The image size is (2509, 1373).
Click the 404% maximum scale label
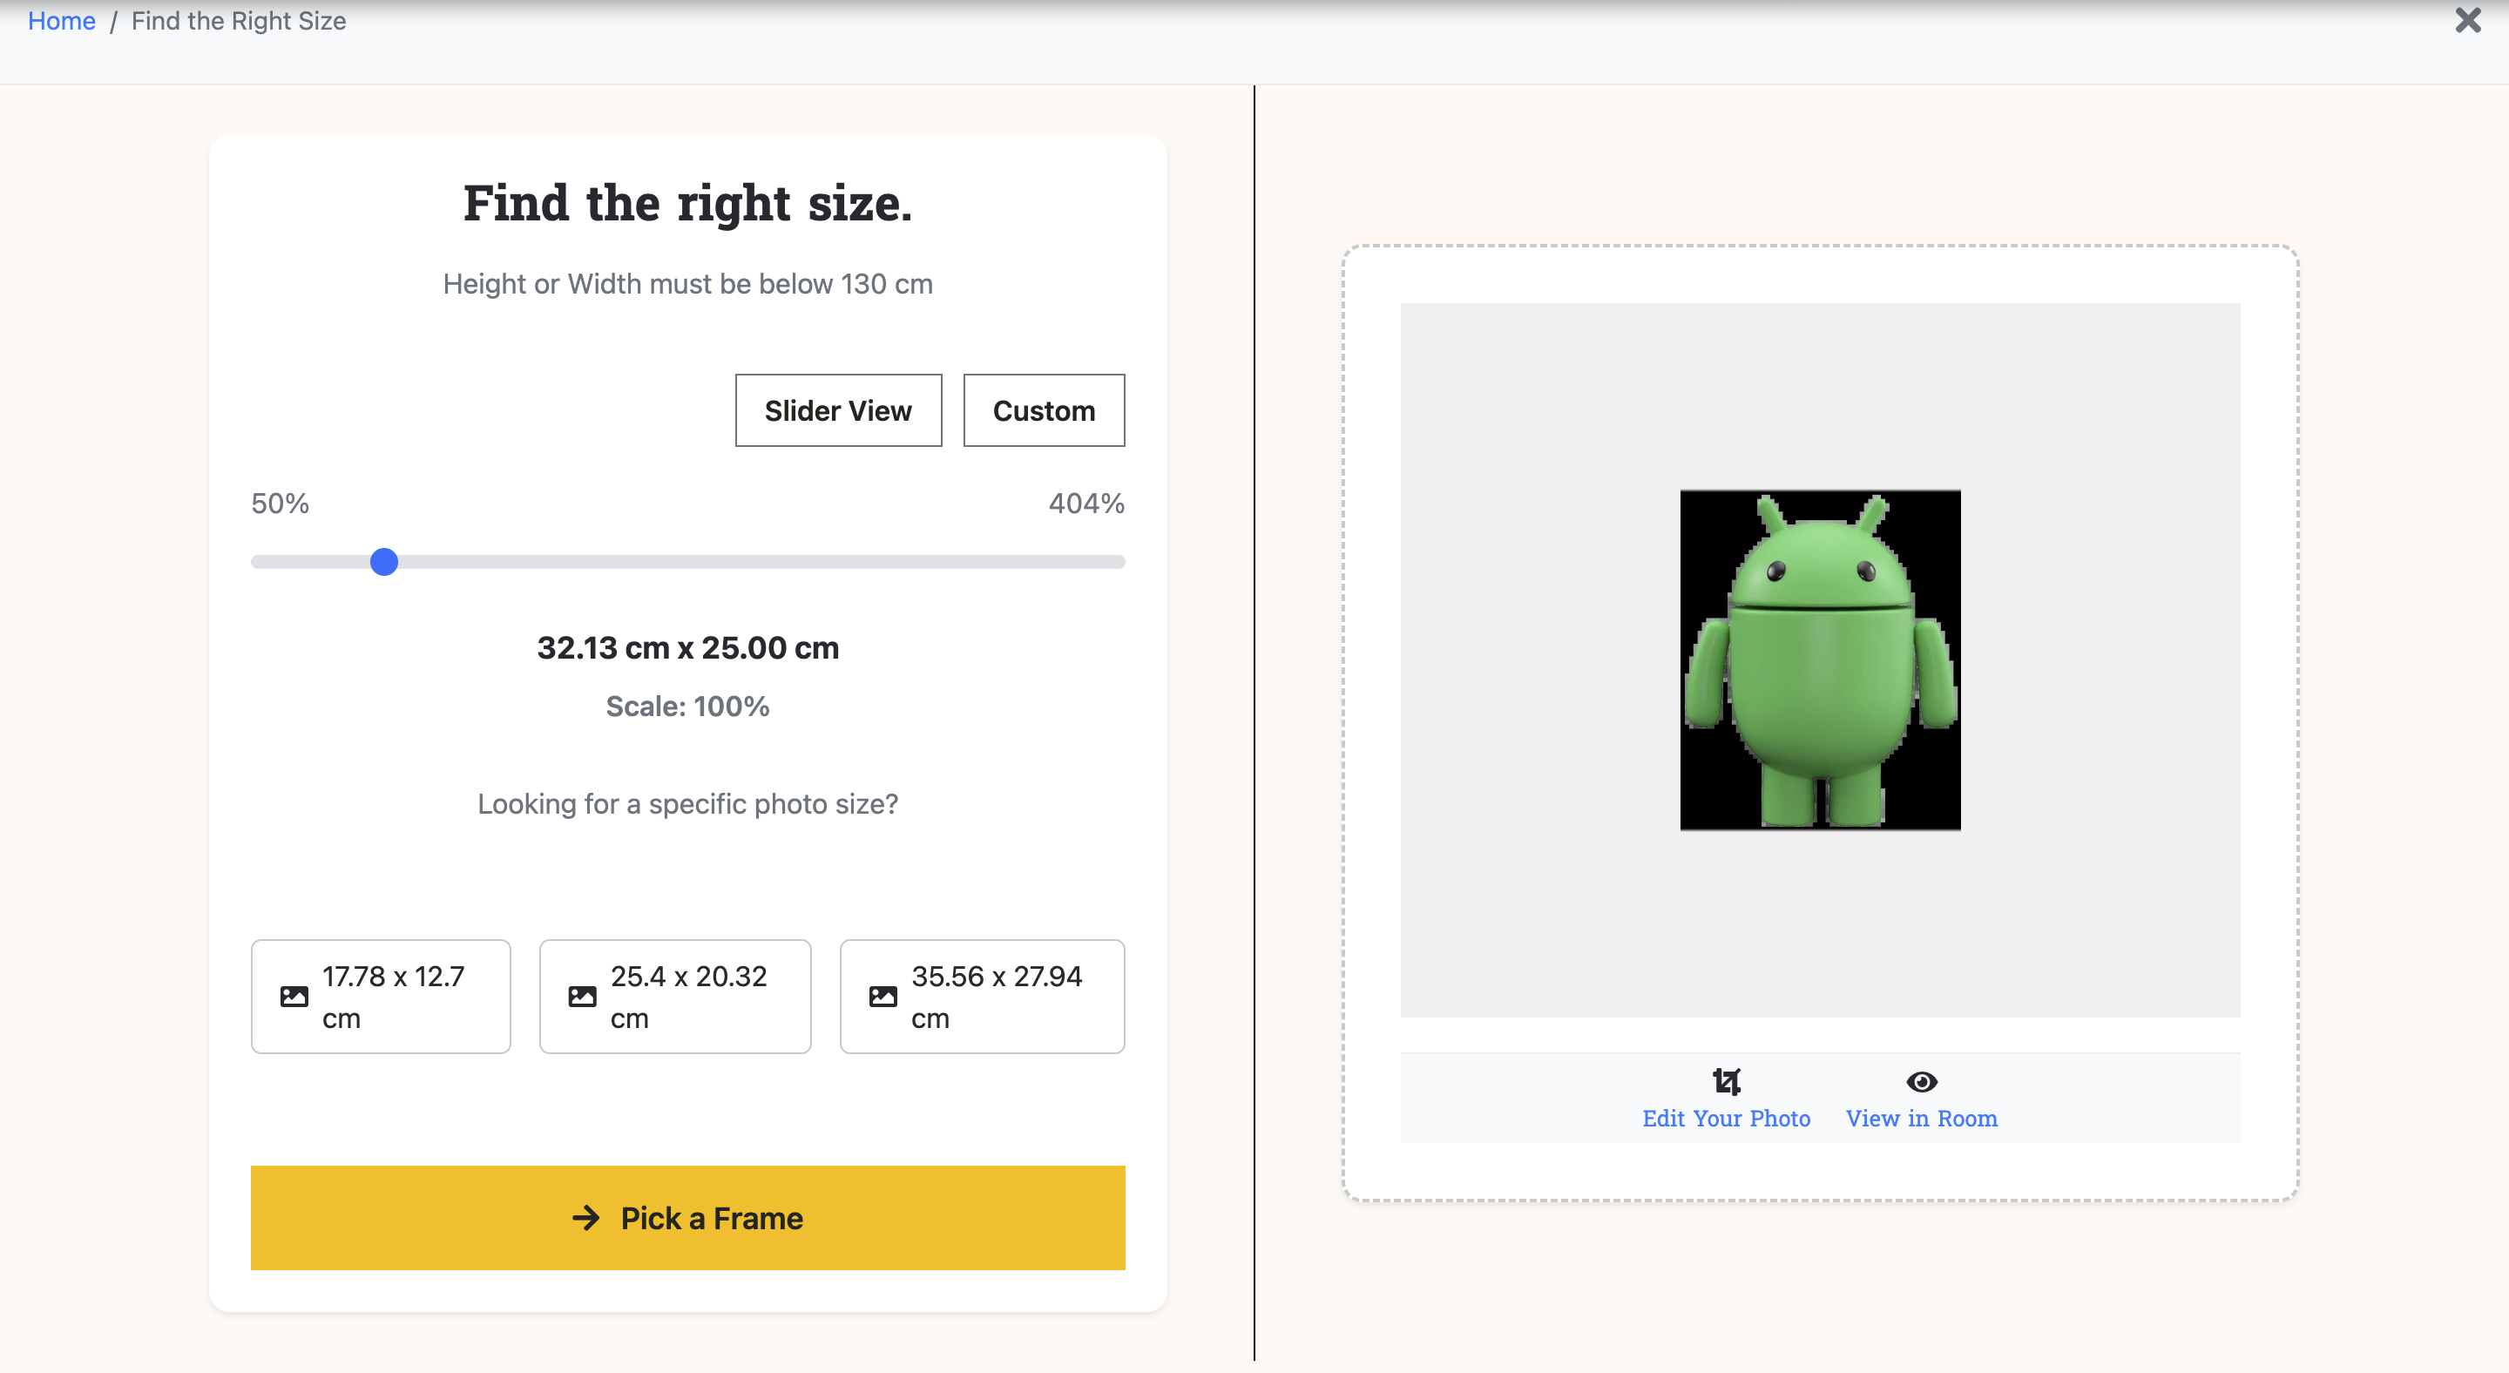1086,504
